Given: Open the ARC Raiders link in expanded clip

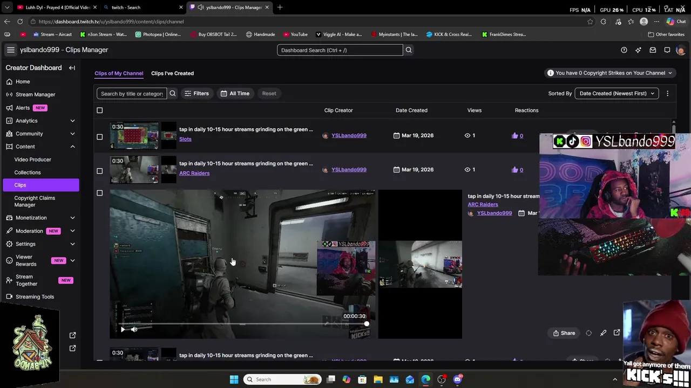Looking at the screenshot, I should point(483,205).
